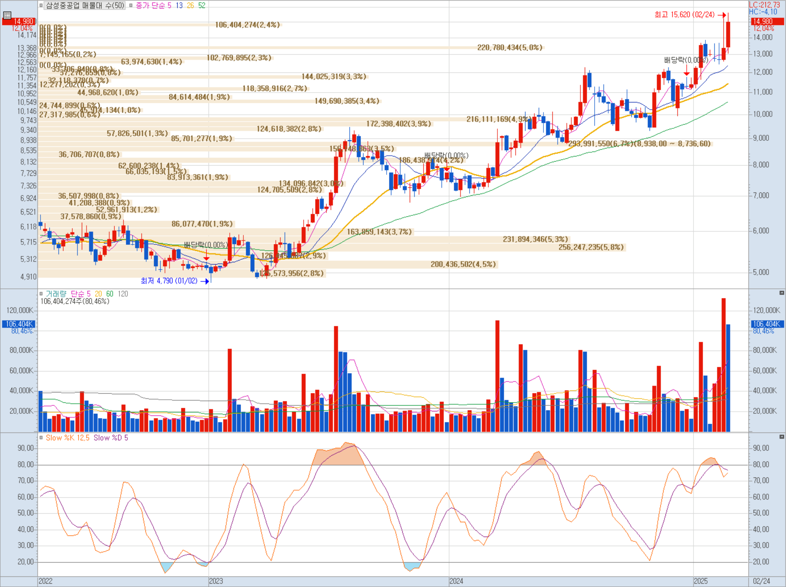Click the 최저 4,790 low marker arrow
This screenshot has width=786, height=587.
[205, 281]
